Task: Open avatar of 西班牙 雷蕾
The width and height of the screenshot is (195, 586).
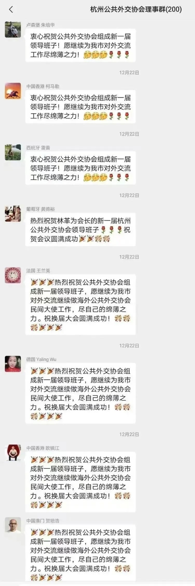Action: [x=13, y=152]
